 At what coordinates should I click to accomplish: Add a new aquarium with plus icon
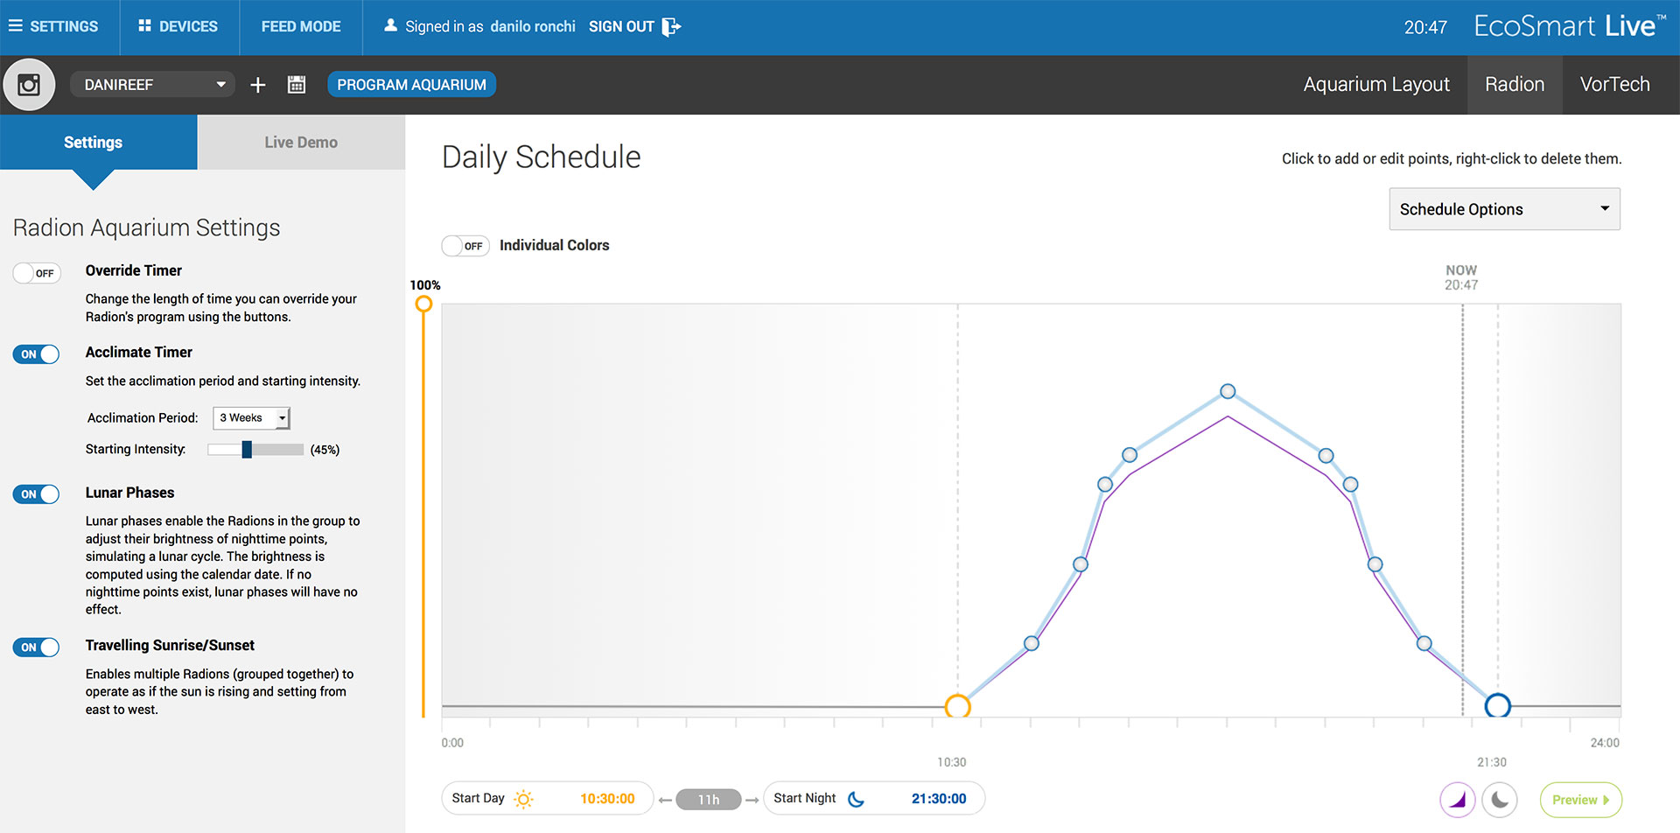(x=257, y=85)
